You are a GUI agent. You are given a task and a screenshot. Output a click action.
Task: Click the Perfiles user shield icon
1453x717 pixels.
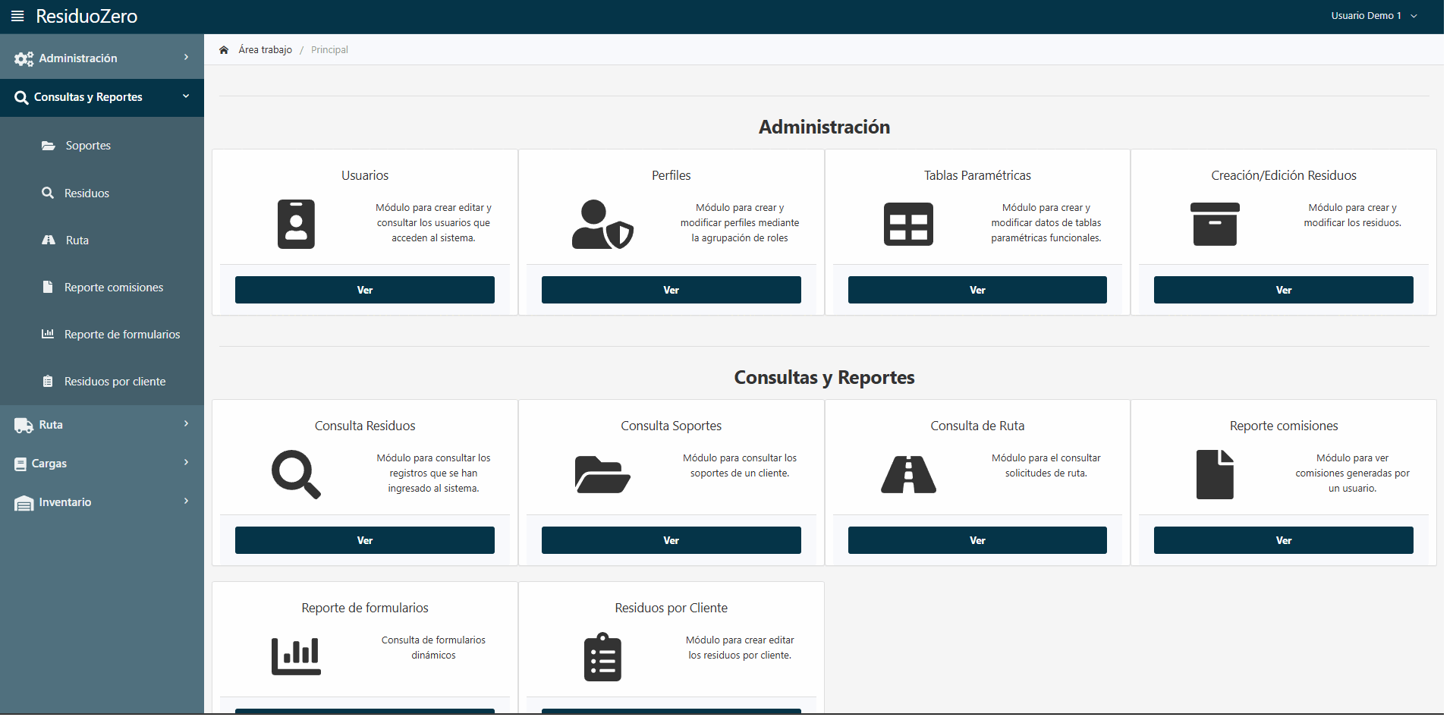(602, 225)
